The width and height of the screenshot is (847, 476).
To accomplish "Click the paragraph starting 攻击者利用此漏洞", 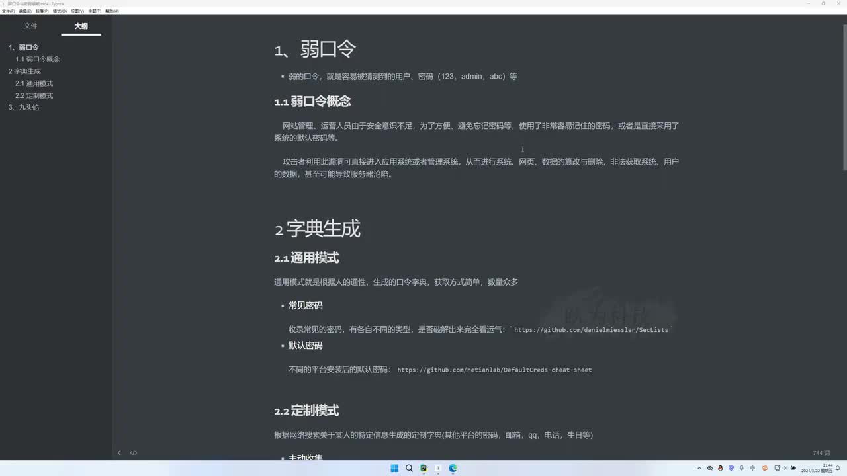I will click(476, 168).
